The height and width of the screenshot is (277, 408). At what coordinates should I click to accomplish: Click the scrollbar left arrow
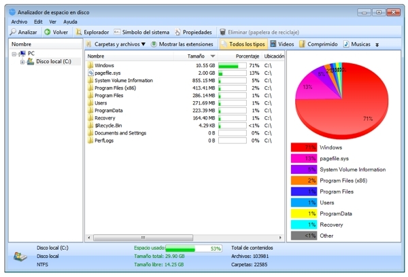(x=89, y=238)
